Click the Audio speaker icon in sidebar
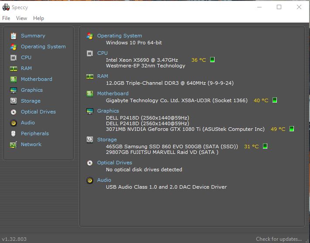This screenshot has width=310, height=243. point(14,123)
